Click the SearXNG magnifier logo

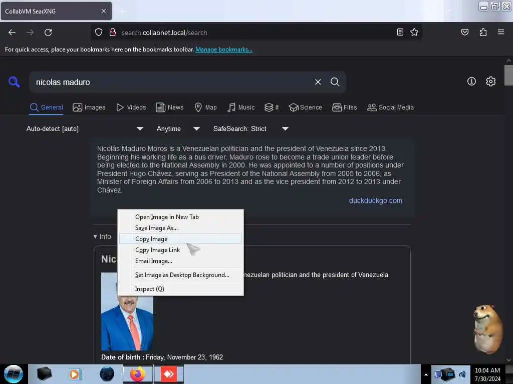point(14,81)
